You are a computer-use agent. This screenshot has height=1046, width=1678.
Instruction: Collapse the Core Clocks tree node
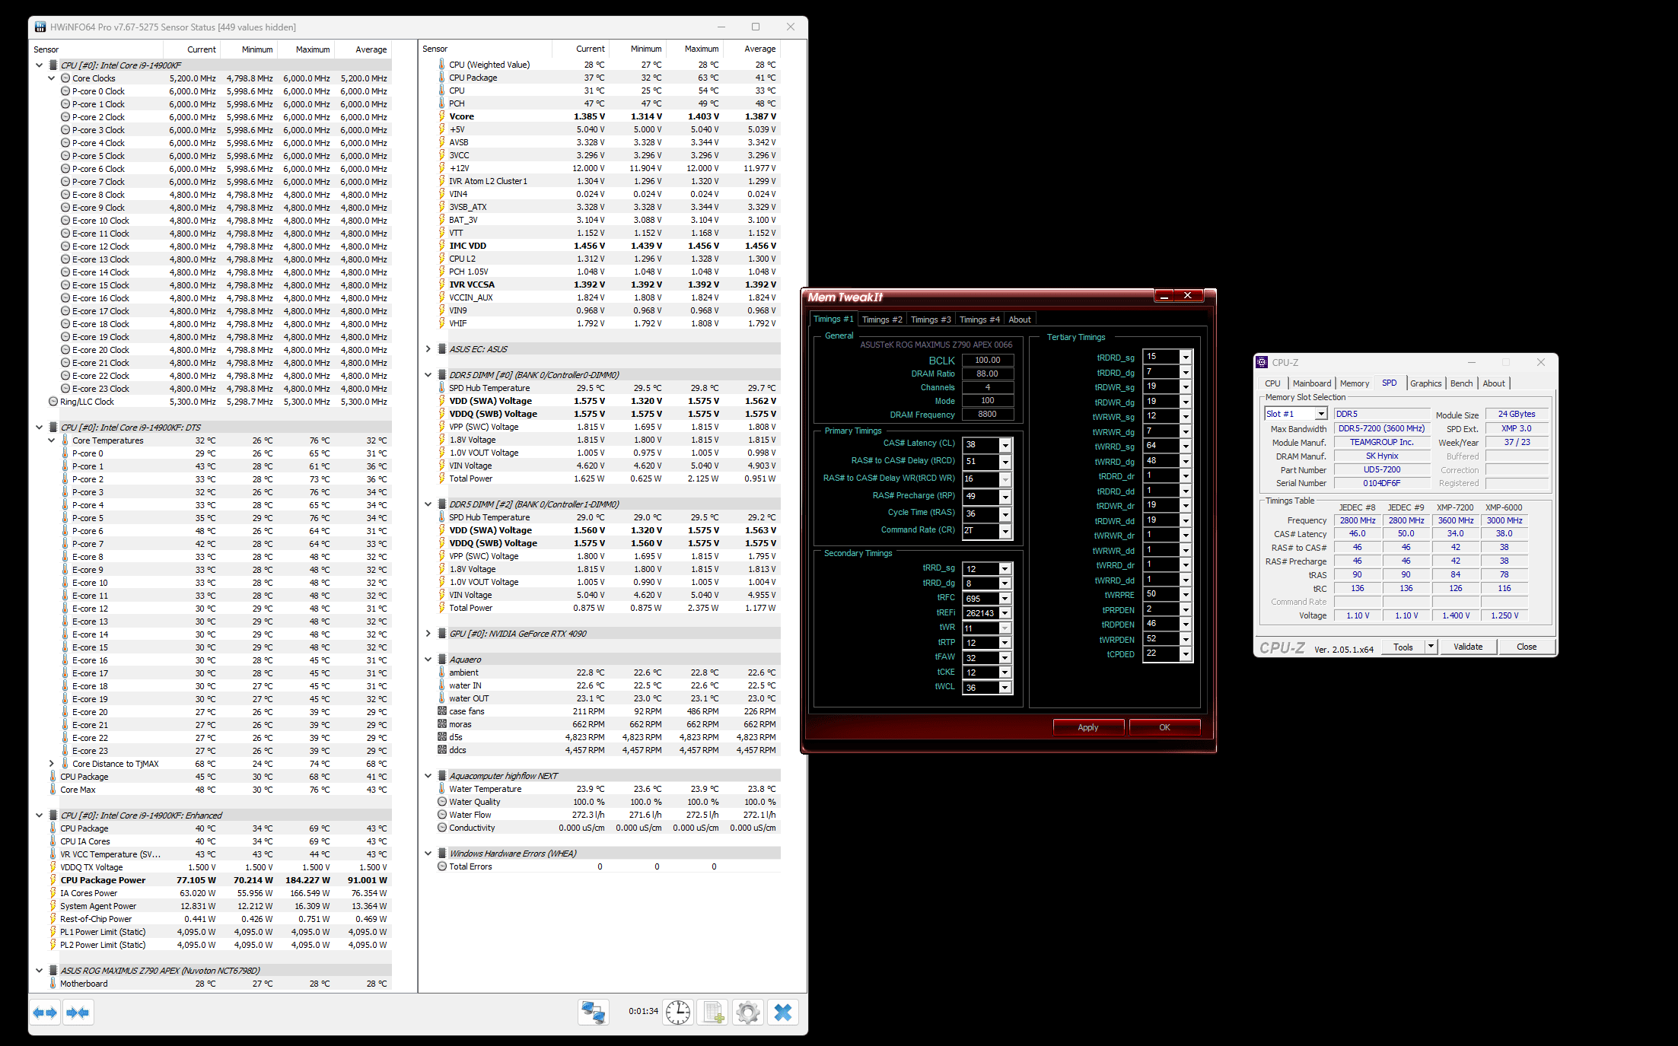point(52,78)
